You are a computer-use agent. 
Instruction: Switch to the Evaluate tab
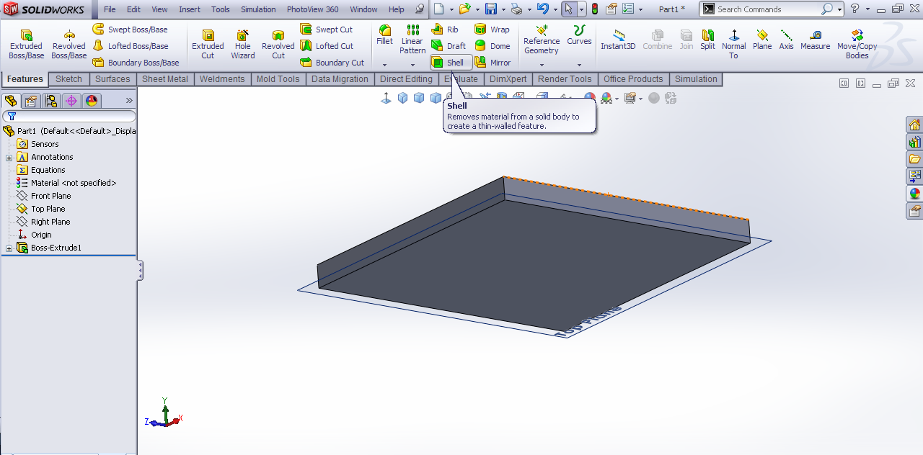pos(461,79)
